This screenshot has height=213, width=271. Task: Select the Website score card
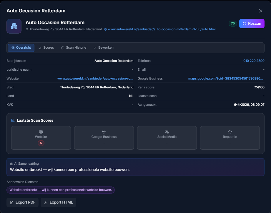41,138
